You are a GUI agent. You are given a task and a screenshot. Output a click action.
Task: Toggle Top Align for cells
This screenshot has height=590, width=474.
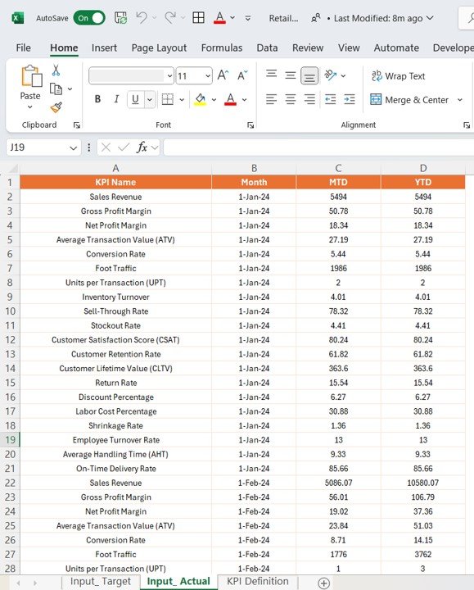point(272,75)
